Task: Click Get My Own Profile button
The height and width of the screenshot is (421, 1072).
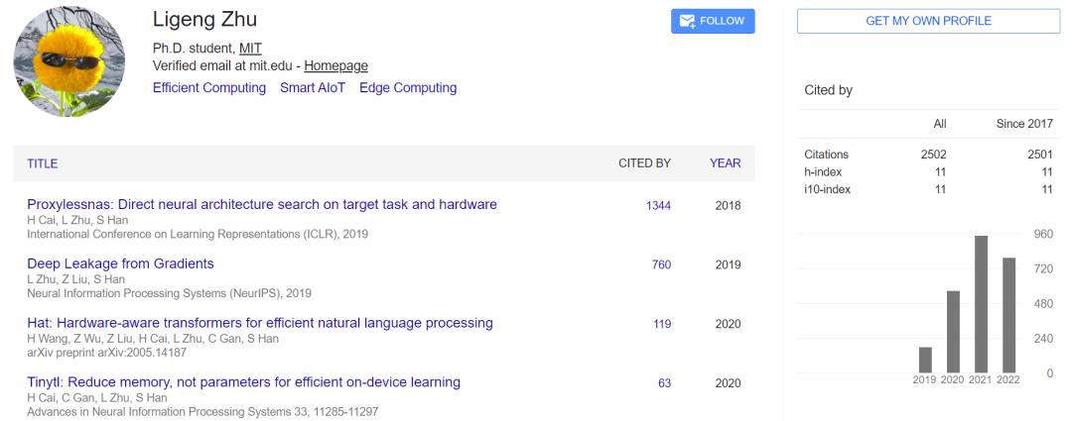Action: (928, 21)
